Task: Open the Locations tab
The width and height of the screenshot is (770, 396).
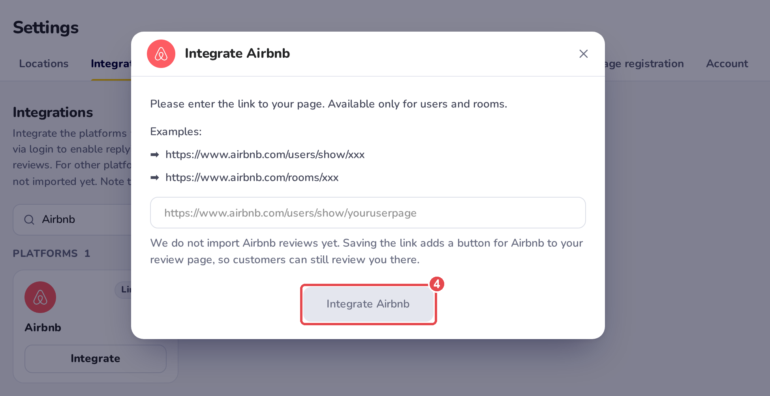Action: pos(44,64)
